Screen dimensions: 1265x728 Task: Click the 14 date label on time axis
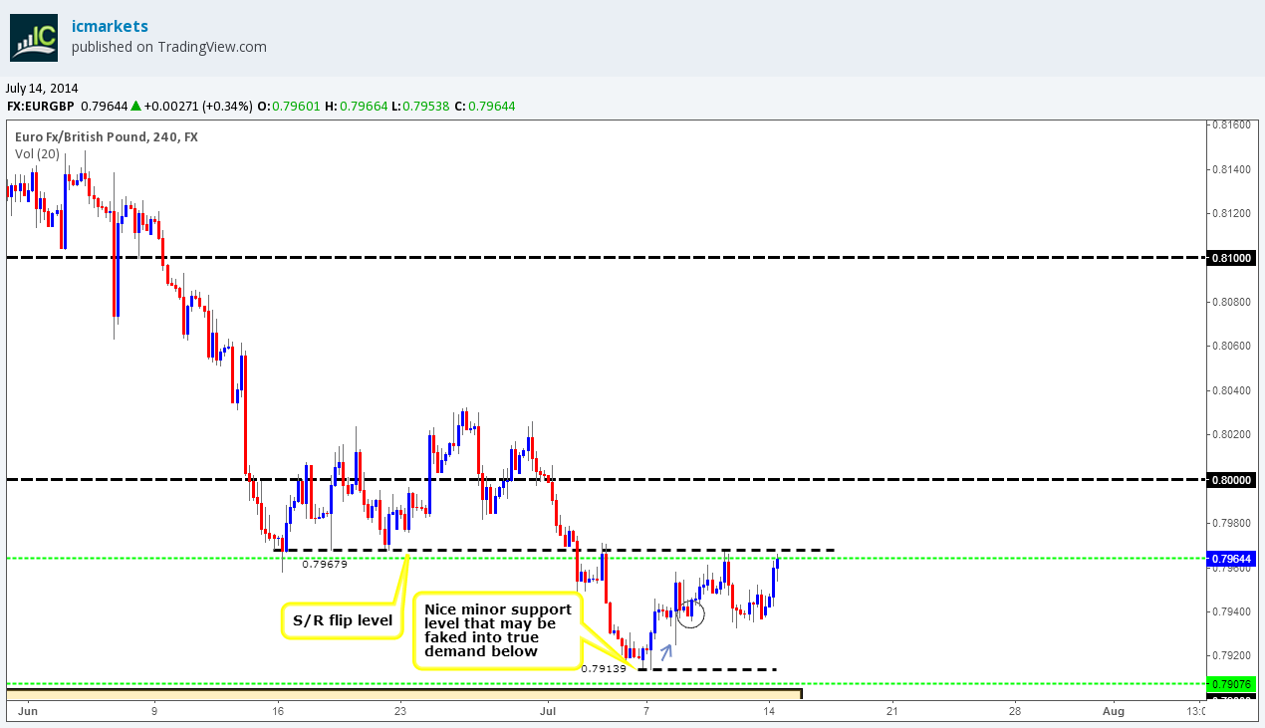pos(769,711)
